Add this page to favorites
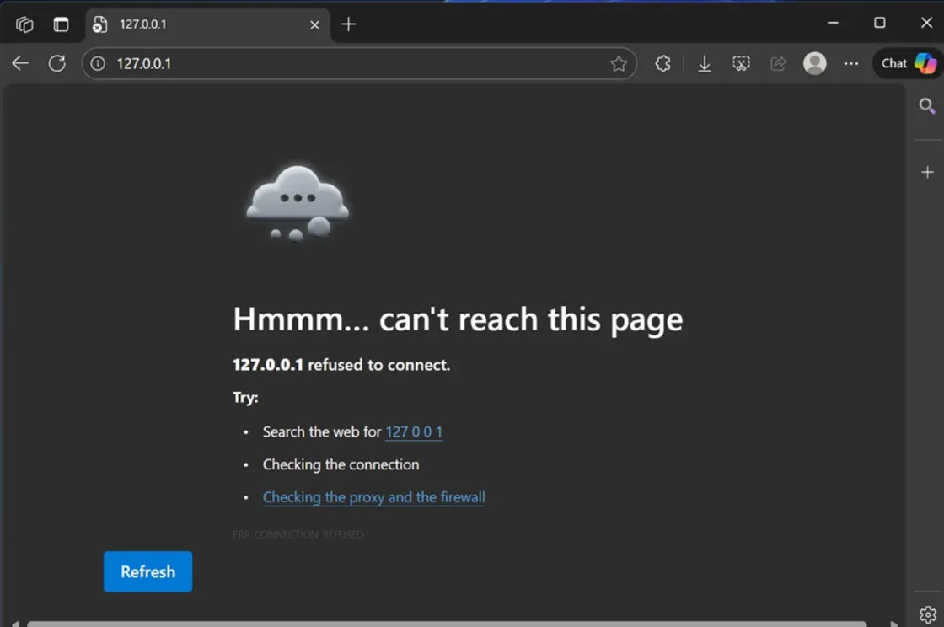This screenshot has height=627, width=944. pyautogui.click(x=619, y=63)
